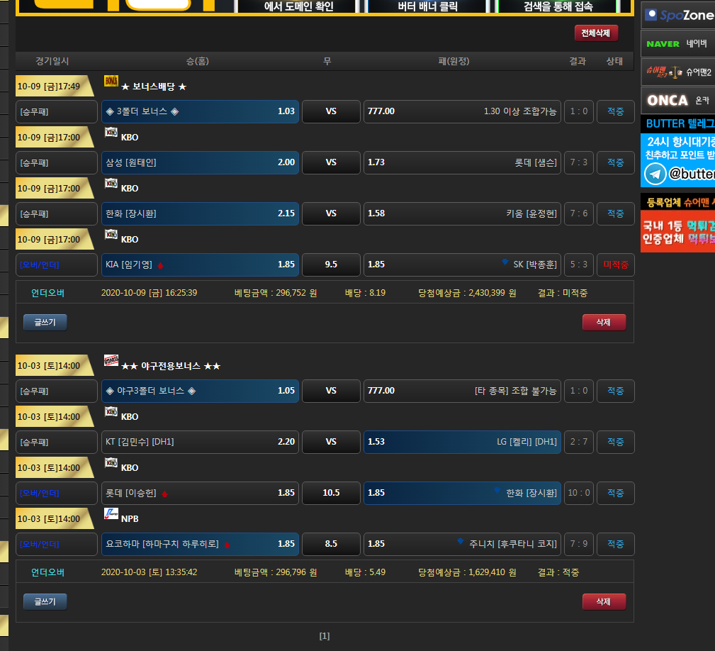715x651 pixels.
Task: Click the NPB league icon
Action: click(111, 513)
